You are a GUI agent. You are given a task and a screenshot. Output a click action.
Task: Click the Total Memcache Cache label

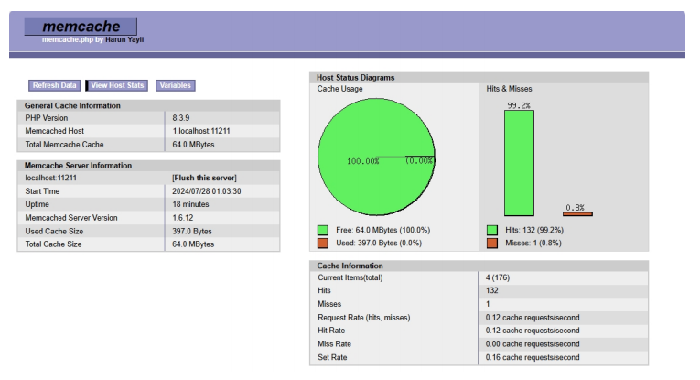pyautogui.click(x=64, y=145)
